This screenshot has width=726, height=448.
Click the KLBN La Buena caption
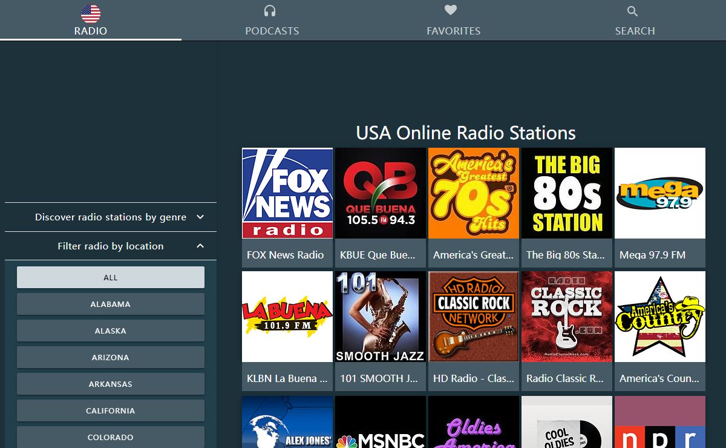(x=287, y=378)
